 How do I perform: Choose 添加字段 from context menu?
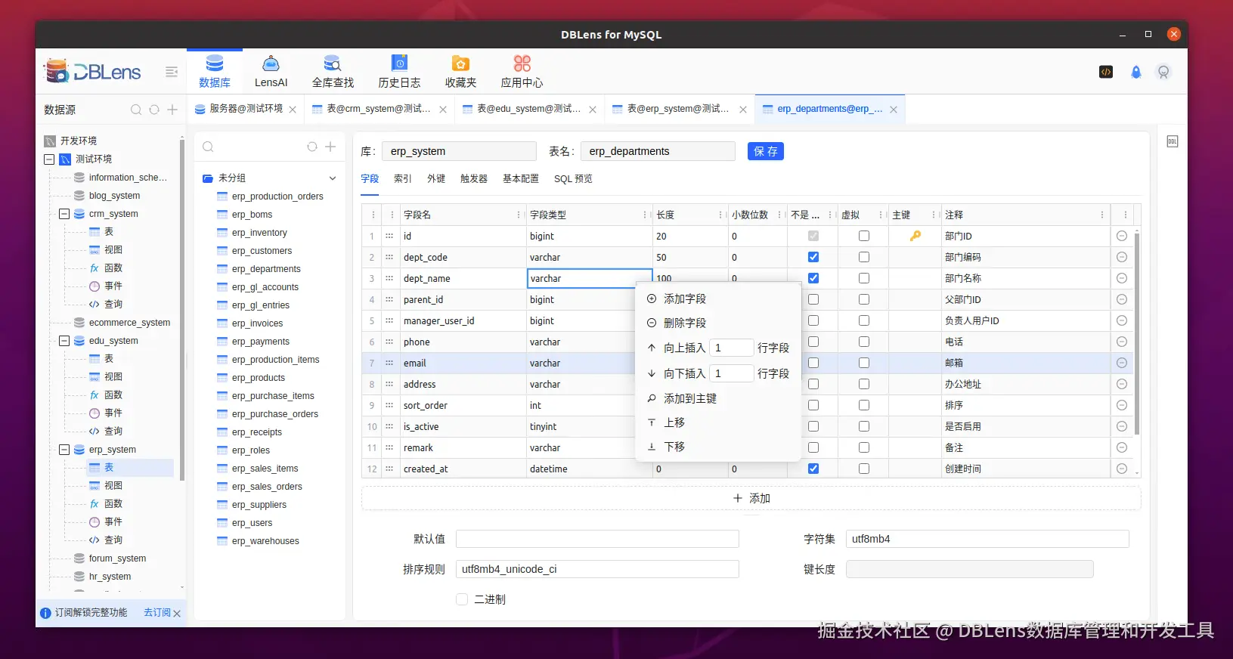pyautogui.click(x=718, y=299)
